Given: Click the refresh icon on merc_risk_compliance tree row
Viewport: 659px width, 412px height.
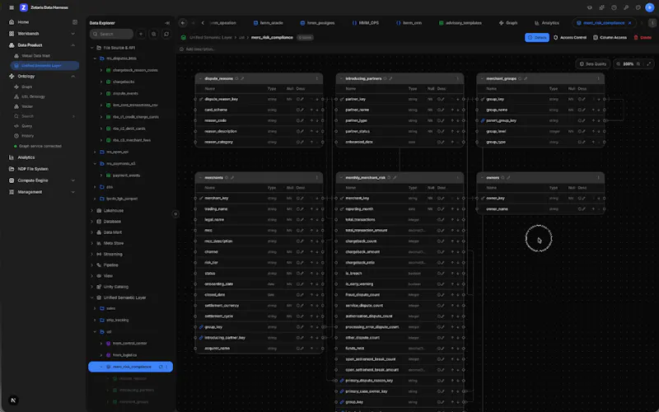Looking at the screenshot, I should tap(161, 367).
